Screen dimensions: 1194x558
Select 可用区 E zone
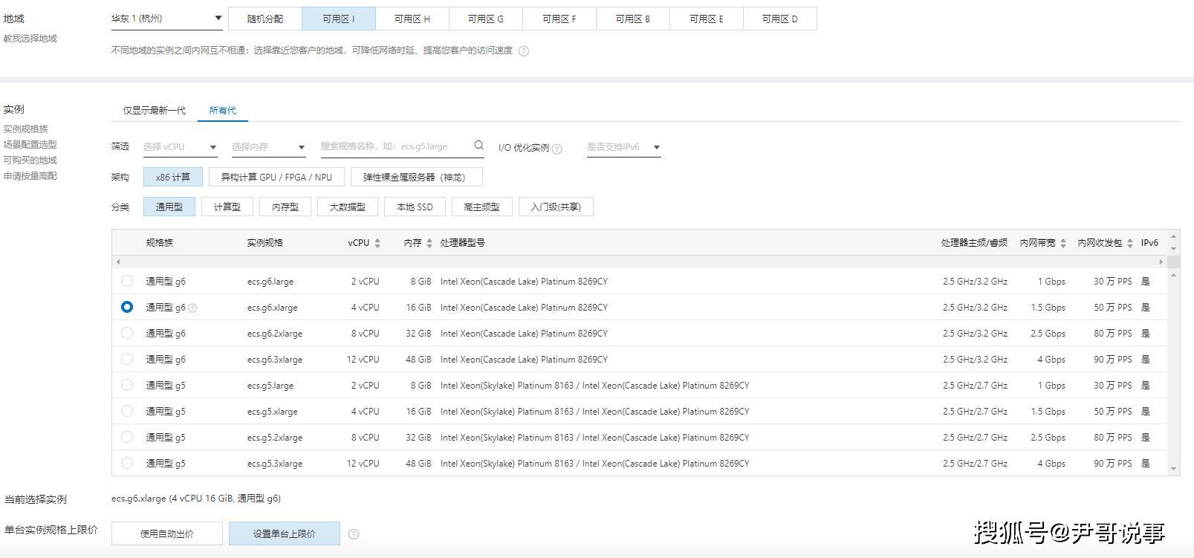pyautogui.click(x=707, y=19)
